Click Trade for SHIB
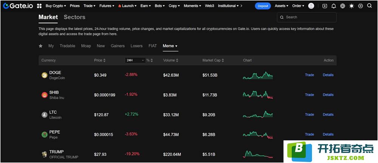Screen dimensions: 378x163 [x=309, y=95]
